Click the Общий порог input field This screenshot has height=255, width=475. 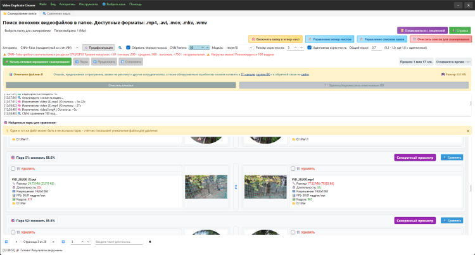coord(377,47)
